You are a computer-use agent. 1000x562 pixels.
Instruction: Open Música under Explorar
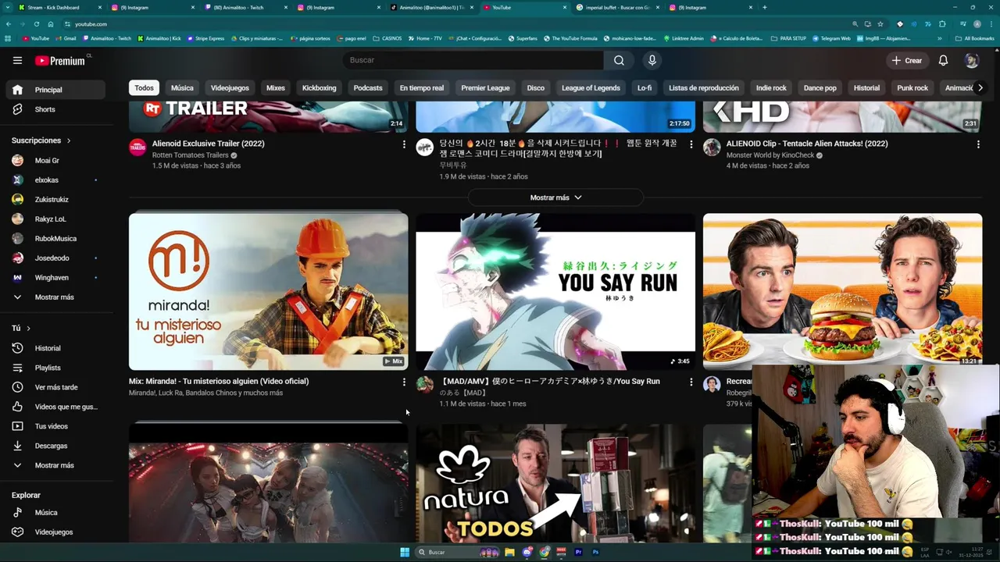click(x=55, y=513)
